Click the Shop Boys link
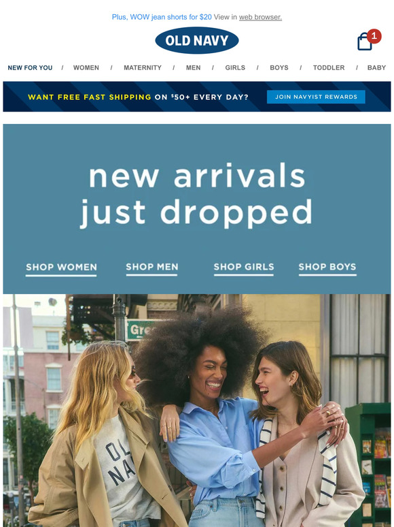Image resolution: width=394 pixels, height=527 pixels. click(327, 268)
